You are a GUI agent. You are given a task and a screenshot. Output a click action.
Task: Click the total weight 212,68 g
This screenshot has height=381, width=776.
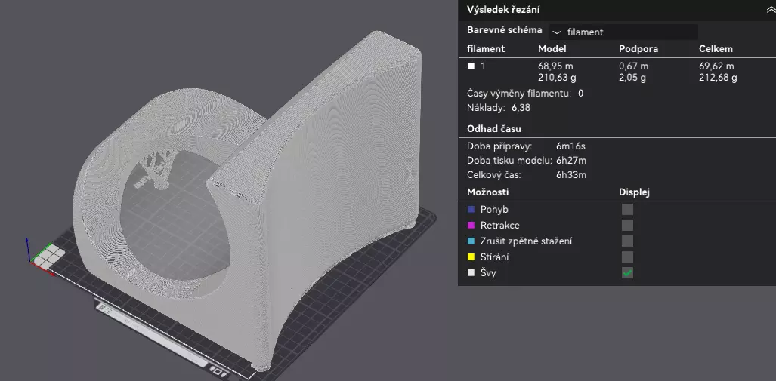click(x=718, y=78)
